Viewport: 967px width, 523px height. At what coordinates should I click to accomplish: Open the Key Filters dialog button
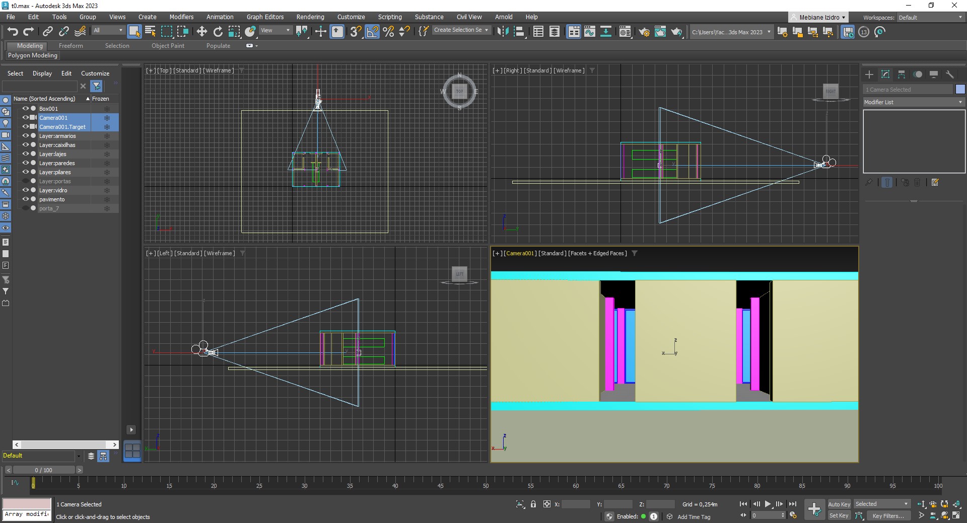(x=888, y=515)
